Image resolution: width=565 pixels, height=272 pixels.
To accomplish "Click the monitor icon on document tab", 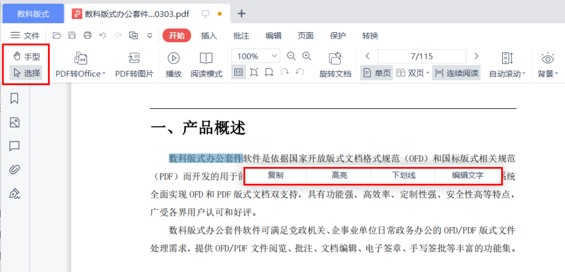I will point(205,14).
